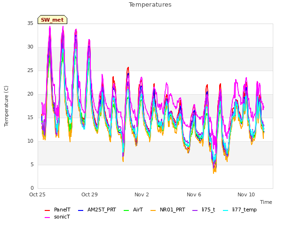Click the 35 y-axis tick label
The image size is (301, 226).
tap(30, 24)
